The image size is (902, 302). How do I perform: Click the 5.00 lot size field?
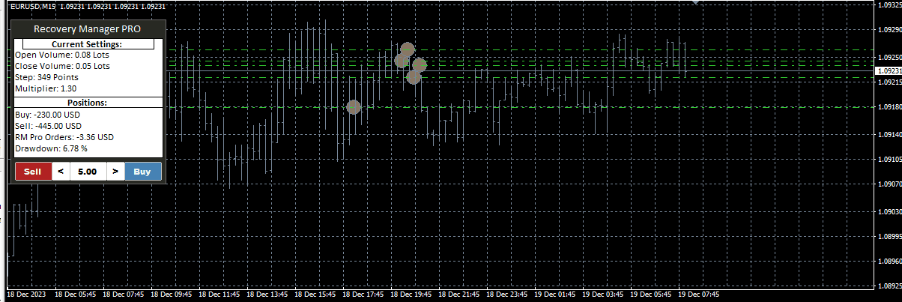click(88, 172)
